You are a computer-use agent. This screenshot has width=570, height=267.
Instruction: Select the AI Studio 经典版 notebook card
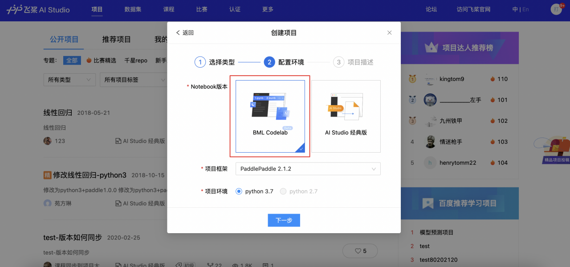[346, 116]
